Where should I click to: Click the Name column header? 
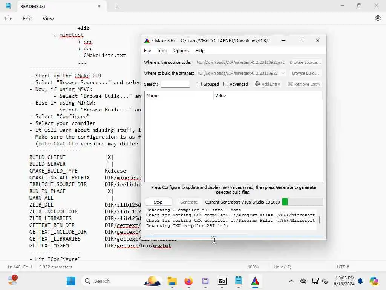point(179,96)
